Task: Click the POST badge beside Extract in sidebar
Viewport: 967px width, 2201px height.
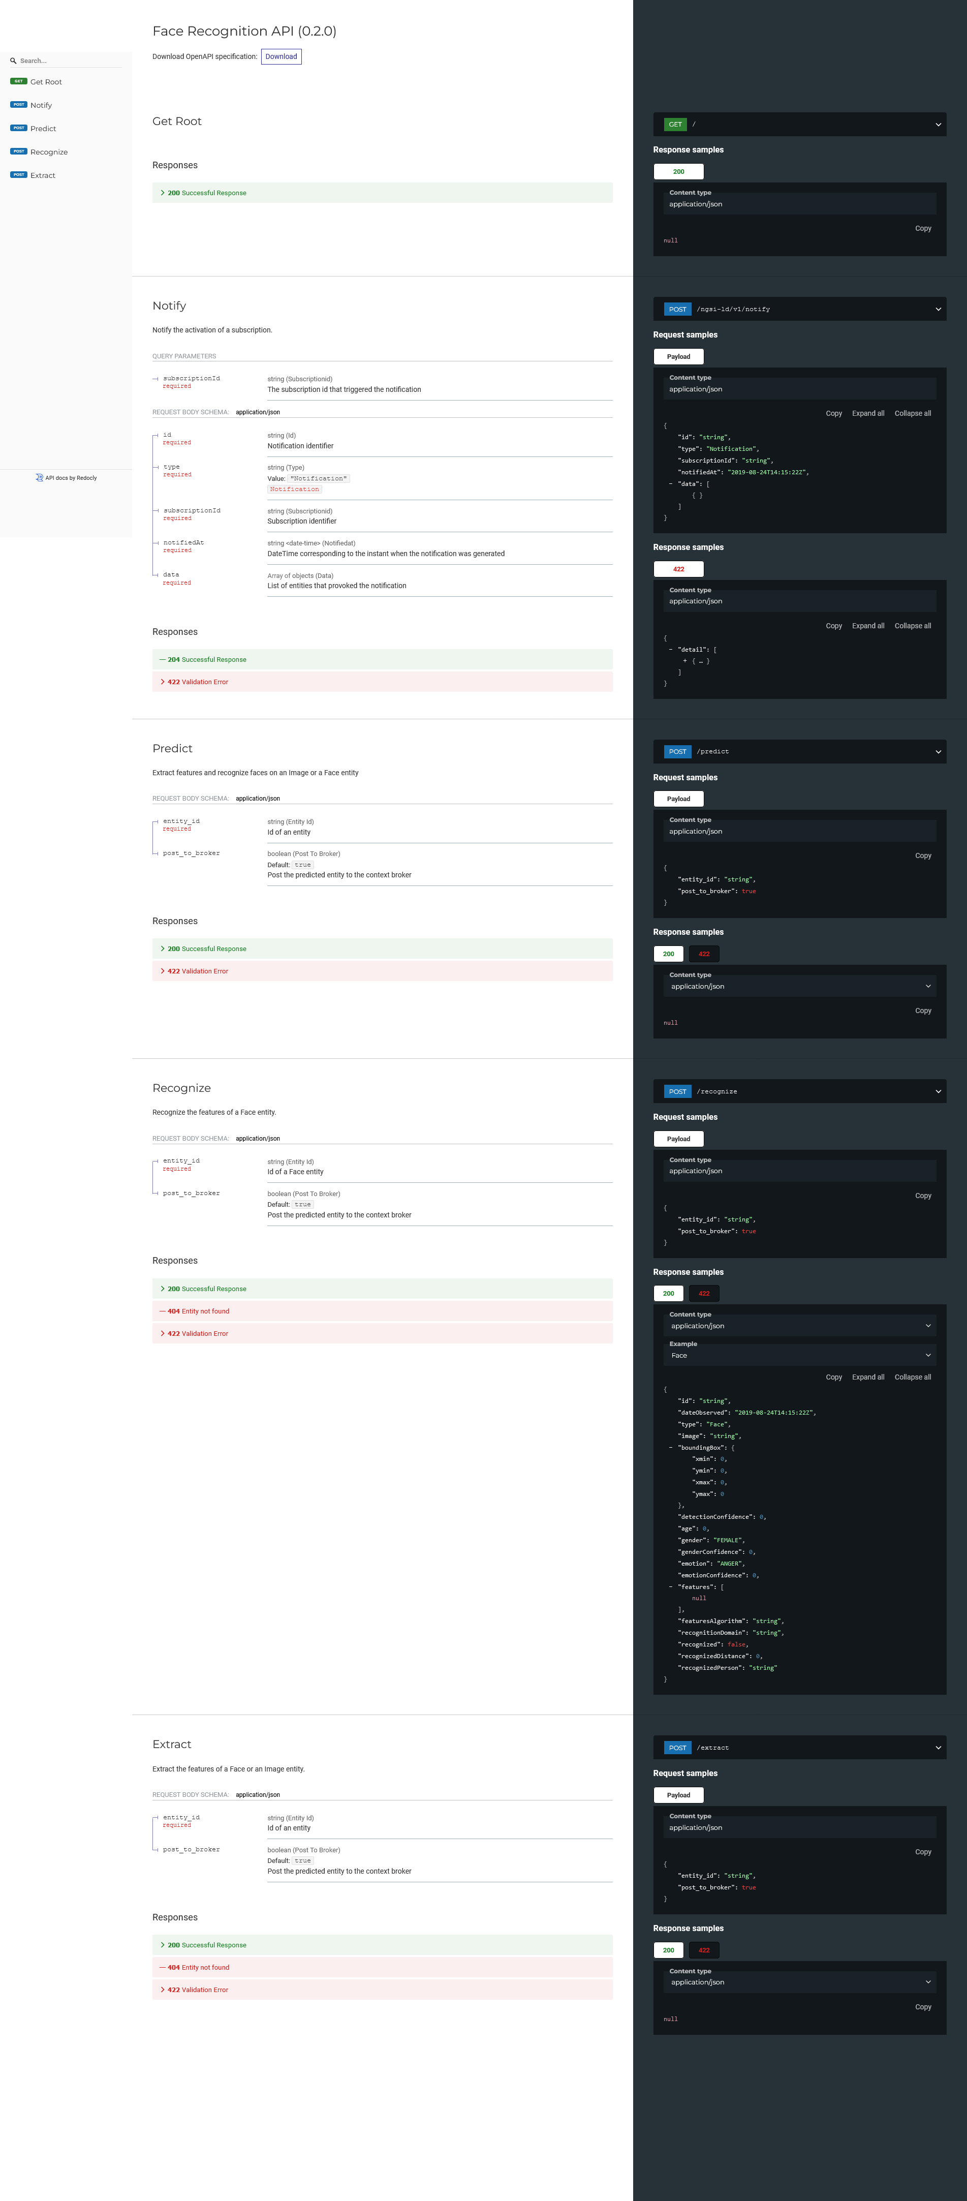Action: (19, 174)
